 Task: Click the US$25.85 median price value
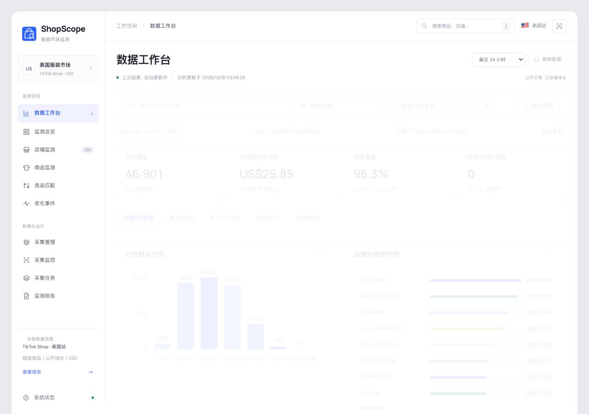[266, 174]
